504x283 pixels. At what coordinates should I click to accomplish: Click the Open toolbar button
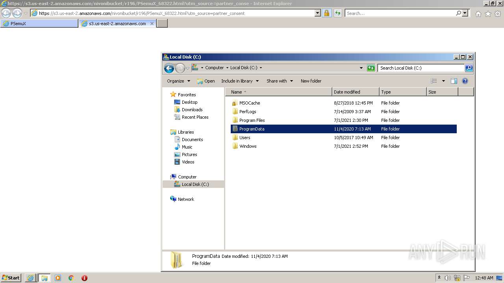coord(206,81)
